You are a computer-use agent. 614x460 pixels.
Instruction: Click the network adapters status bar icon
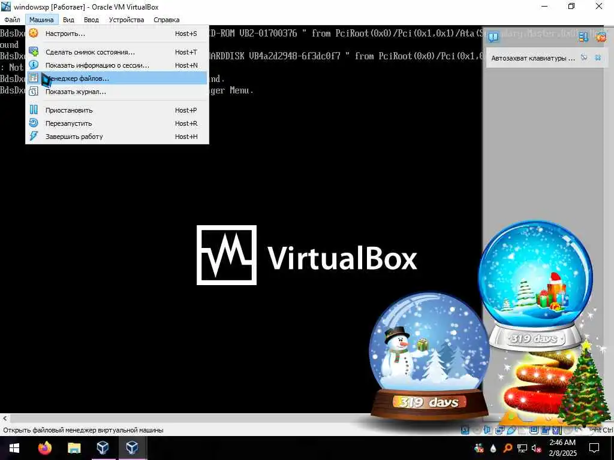(499, 430)
